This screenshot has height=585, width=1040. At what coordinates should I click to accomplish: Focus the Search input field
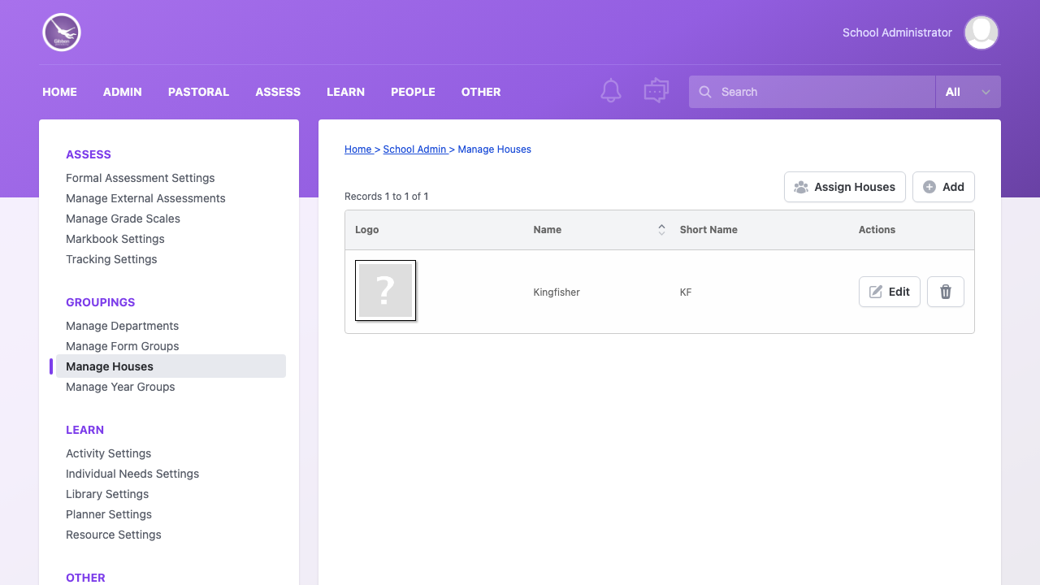tap(812, 92)
